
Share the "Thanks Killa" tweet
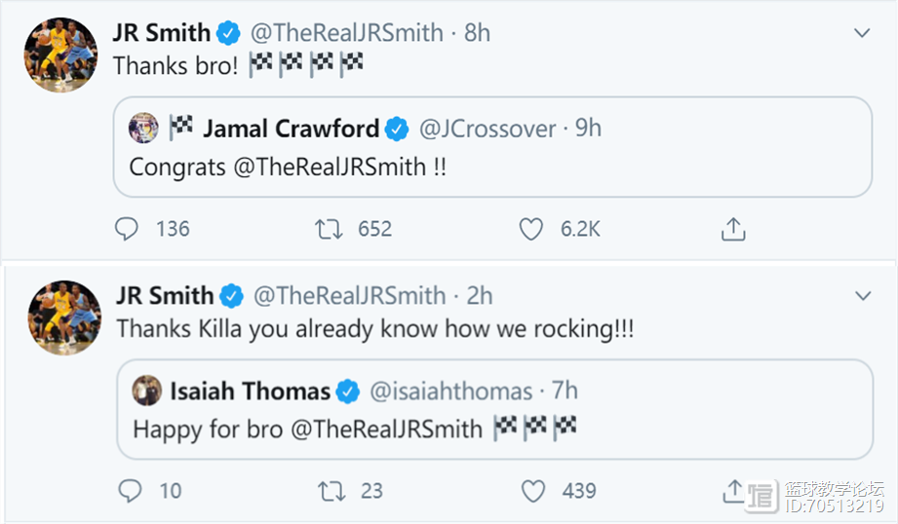coord(734,491)
